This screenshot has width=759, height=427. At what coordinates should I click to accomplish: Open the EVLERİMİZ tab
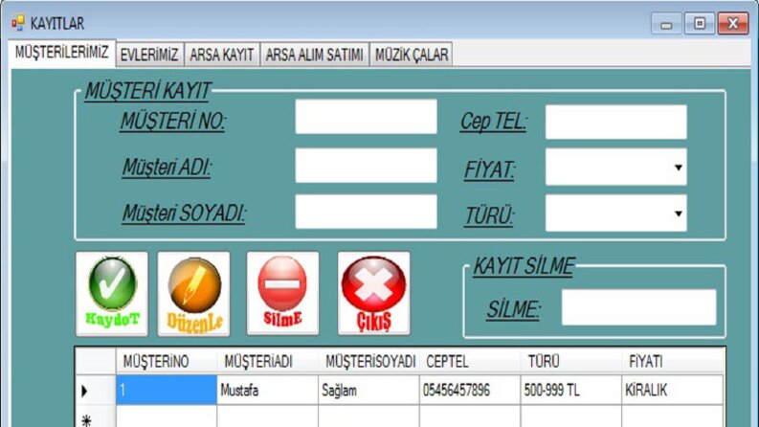coord(149,55)
